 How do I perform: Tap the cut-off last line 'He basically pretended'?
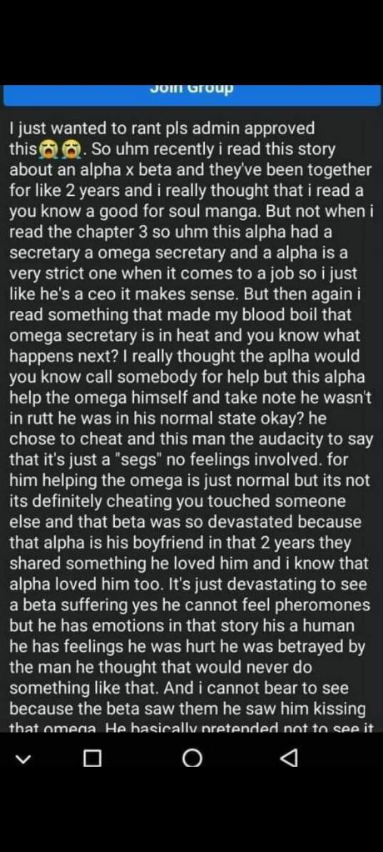pyautogui.click(x=187, y=727)
